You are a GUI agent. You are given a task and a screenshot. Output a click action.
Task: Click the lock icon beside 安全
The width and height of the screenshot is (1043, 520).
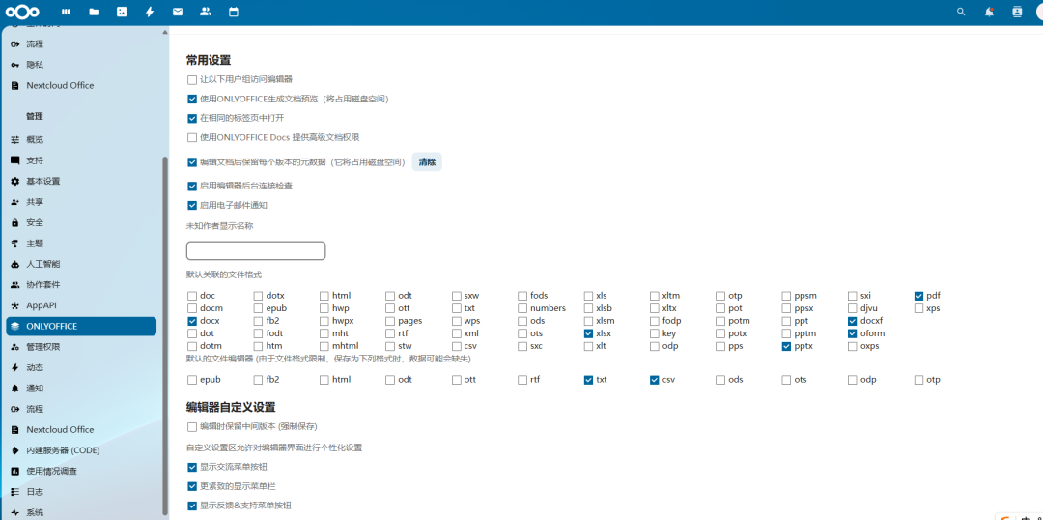click(x=14, y=222)
